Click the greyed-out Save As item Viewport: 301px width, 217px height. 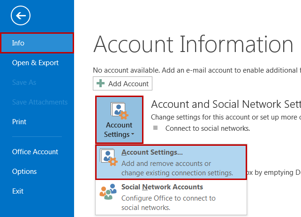pyautogui.click(x=24, y=82)
